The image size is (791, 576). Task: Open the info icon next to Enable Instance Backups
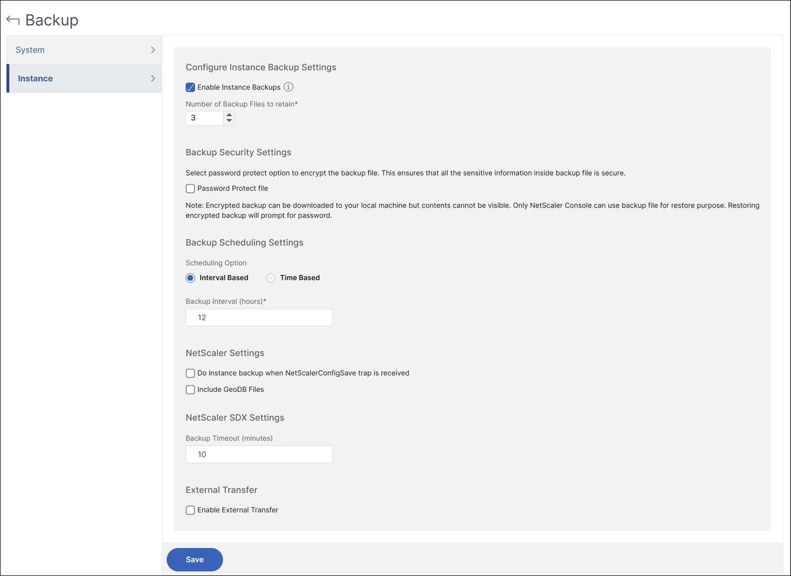point(289,87)
